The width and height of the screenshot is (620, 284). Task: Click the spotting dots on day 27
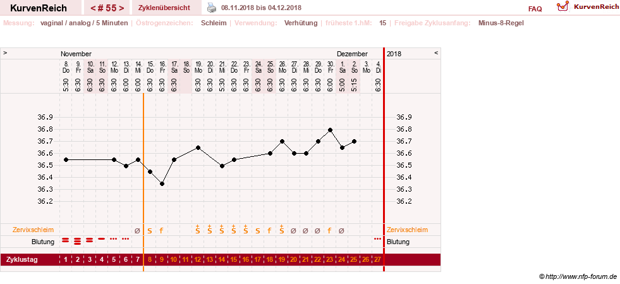(377, 238)
